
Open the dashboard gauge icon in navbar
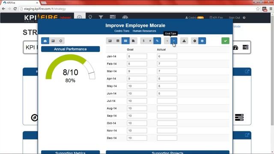point(125,17)
